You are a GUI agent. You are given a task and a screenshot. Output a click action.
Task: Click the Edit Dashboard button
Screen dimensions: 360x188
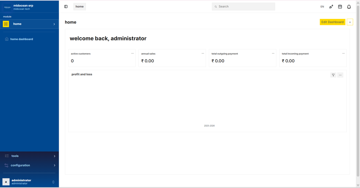pyautogui.click(x=332, y=22)
